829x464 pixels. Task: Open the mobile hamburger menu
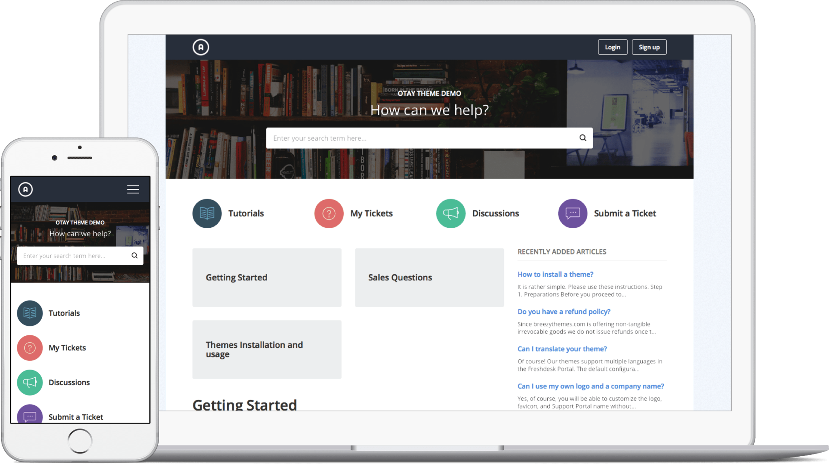[x=133, y=189]
